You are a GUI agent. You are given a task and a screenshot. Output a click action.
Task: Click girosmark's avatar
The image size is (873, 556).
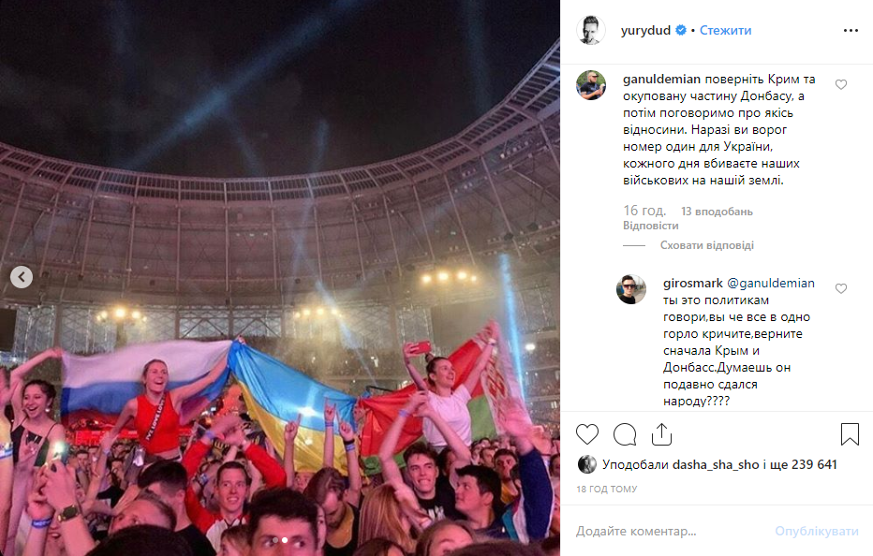tap(630, 289)
